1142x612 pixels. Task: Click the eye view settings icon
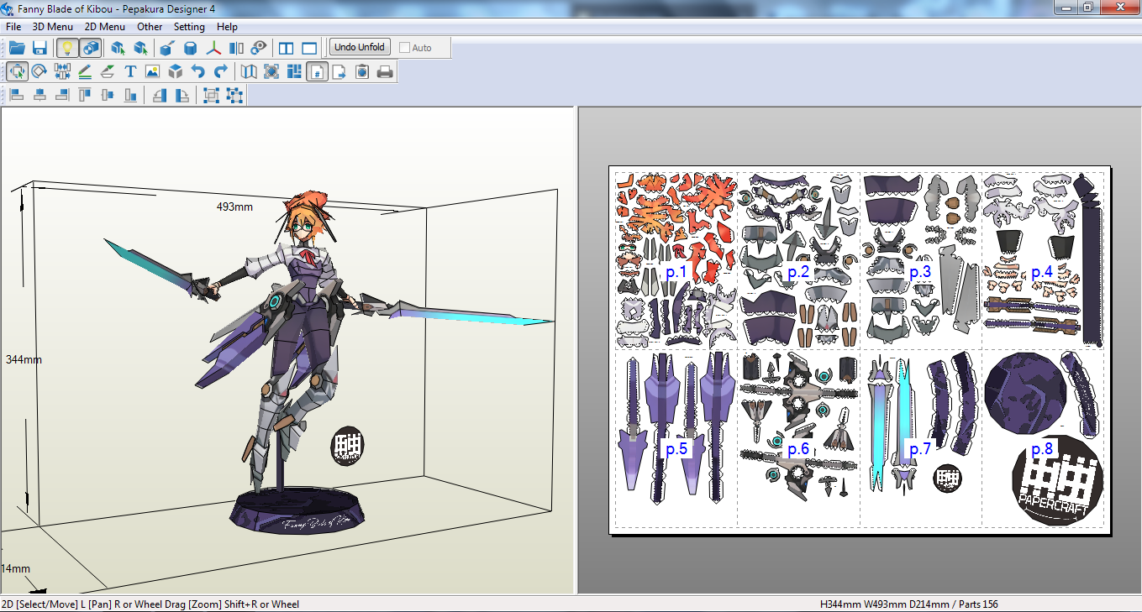tap(259, 48)
